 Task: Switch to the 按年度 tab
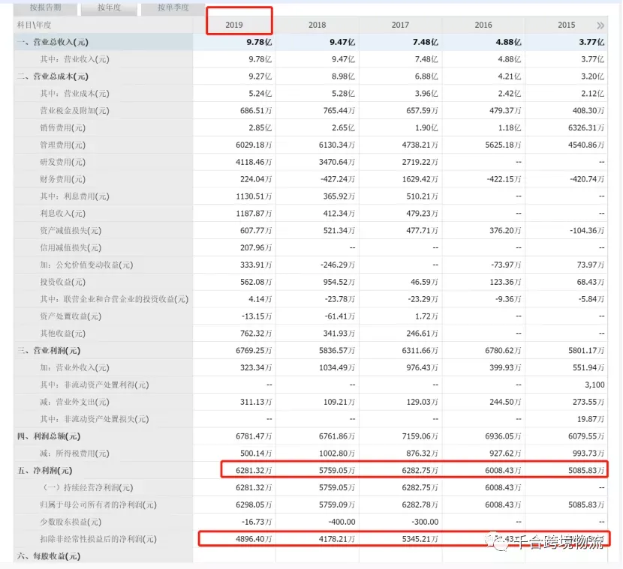(110, 7)
